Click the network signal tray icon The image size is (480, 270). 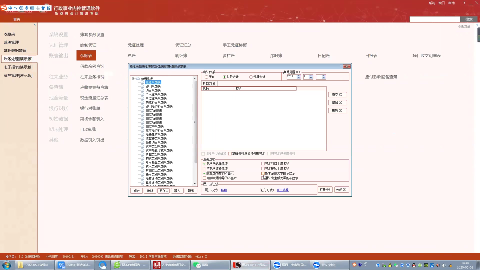click(x=450, y=265)
